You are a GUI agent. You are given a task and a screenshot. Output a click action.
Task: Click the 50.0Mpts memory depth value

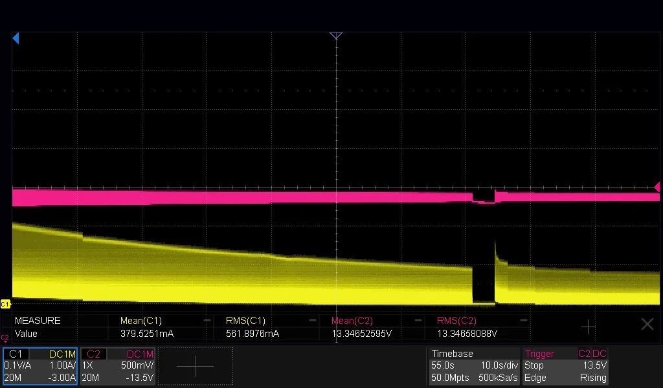(x=450, y=378)
